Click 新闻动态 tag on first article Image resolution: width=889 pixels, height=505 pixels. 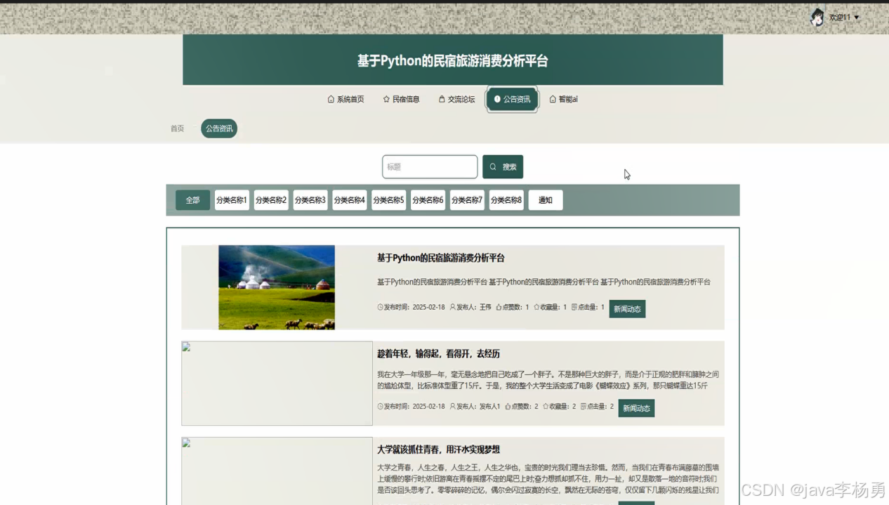[627, 309]
